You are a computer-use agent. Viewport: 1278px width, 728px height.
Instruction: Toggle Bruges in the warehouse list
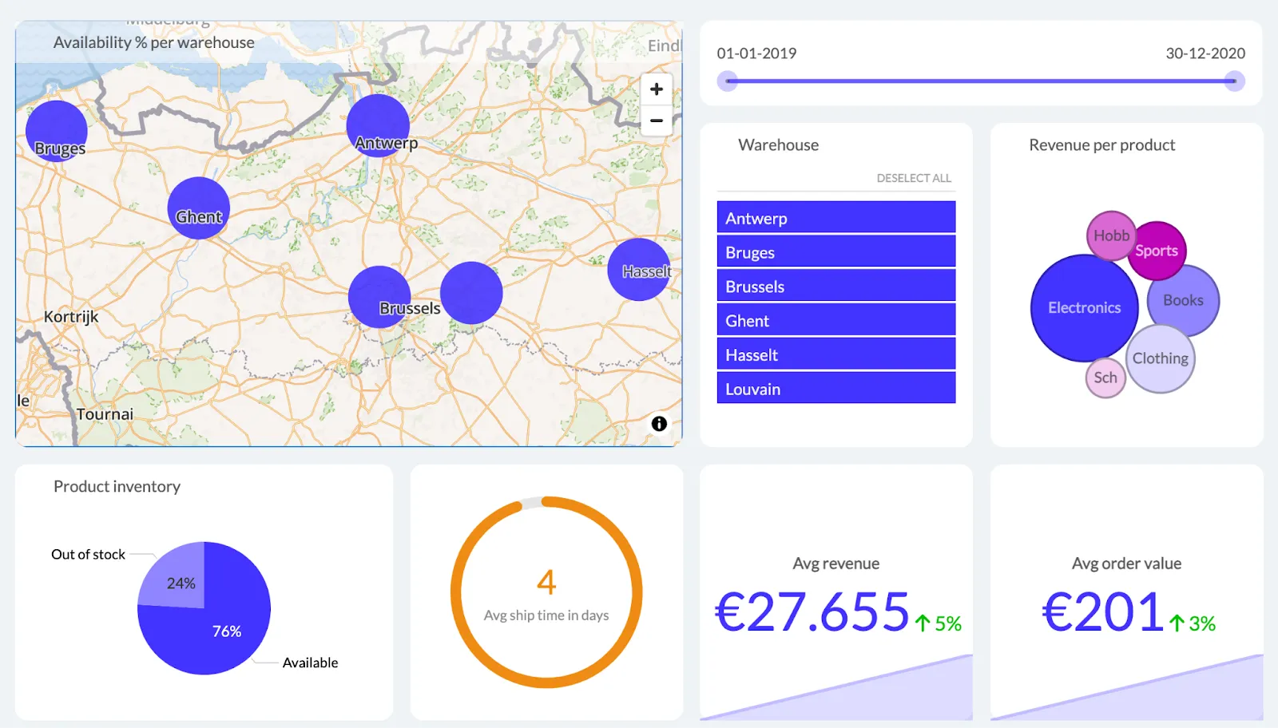coord(836,251)
